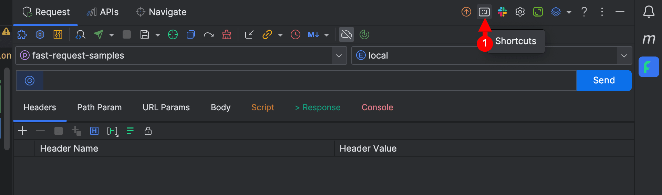Click the red clean-up stamp icon
The width and height of the screenshot is (662, 195).
227,35
